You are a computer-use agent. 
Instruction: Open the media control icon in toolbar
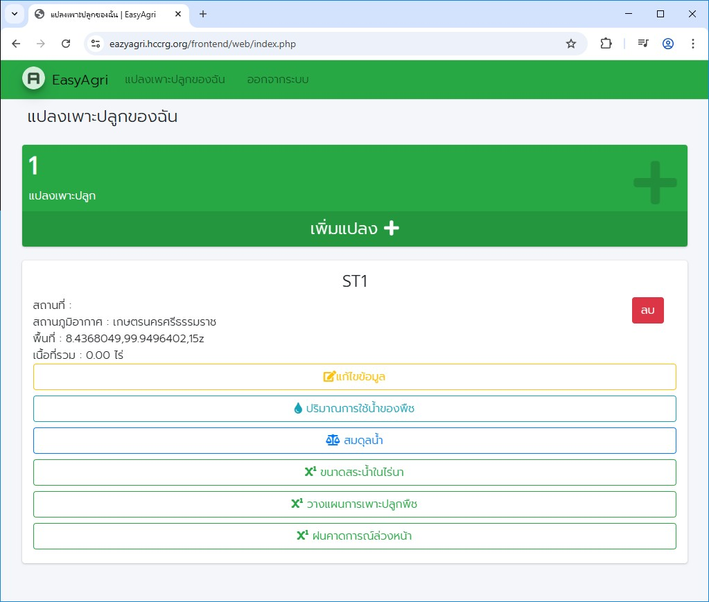click(643, 44)
